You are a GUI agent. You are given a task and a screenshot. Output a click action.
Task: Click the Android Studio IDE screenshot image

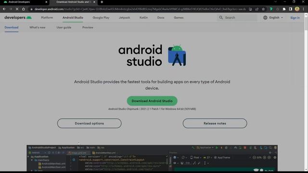coord(152,158)
